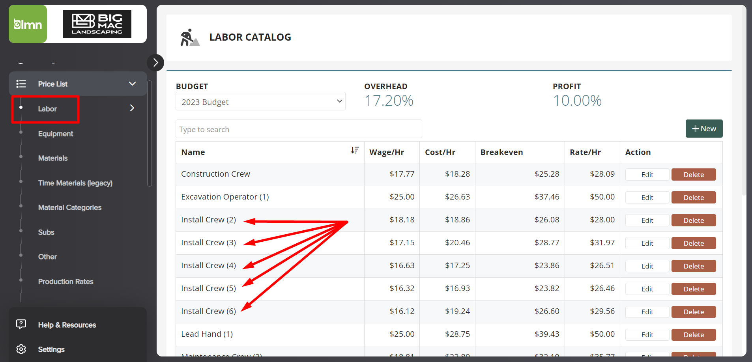Delete the Install Crew (5) row
Image resolution: width=752 pixels, height=362 pixels.
pyautogui.click(x=694, y=289)
